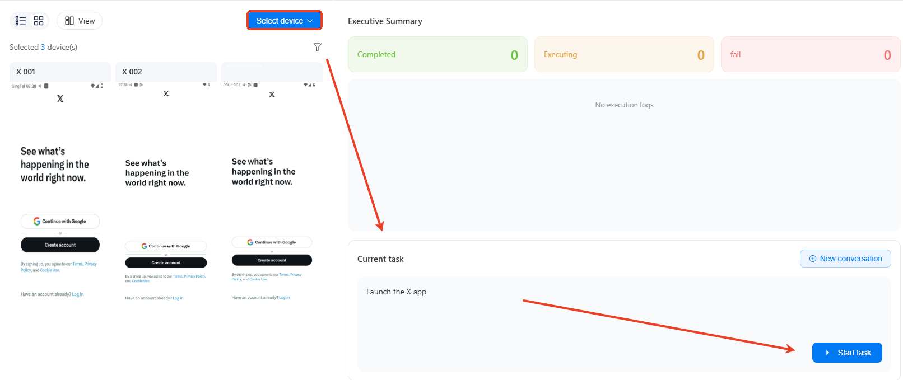Switch to grid view layout icon
903x380 pixels.
39,21
